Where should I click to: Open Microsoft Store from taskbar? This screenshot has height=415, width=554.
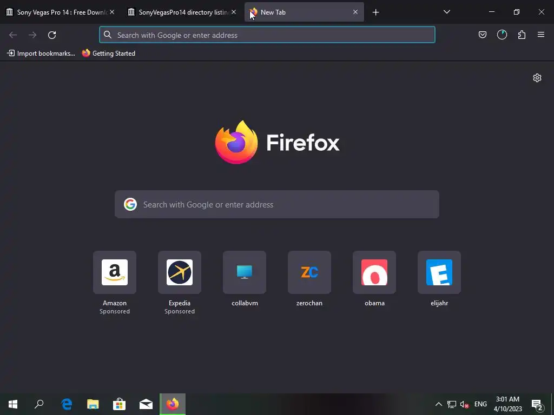pos(120,404)
